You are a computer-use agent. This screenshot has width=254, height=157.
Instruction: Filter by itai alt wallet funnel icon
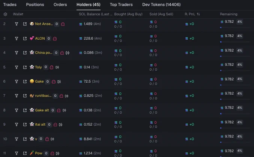click(x=17, y=124)
